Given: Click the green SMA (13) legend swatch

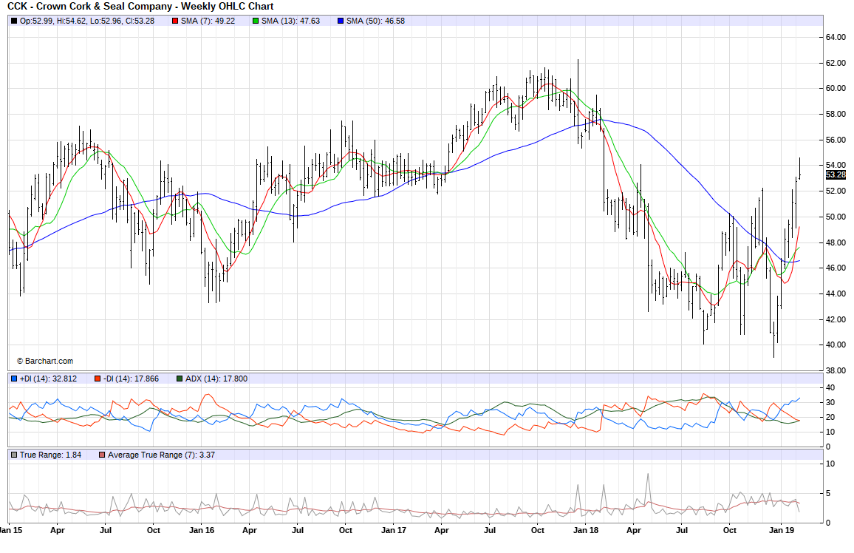Looking at the screenshot, I should pyautogui.click(x=256, y=21).
